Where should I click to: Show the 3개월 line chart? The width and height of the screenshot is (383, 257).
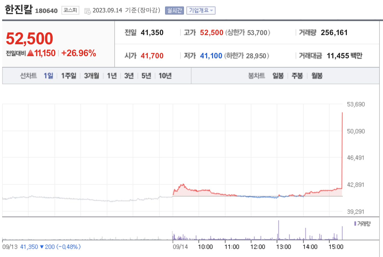(91, 76)
